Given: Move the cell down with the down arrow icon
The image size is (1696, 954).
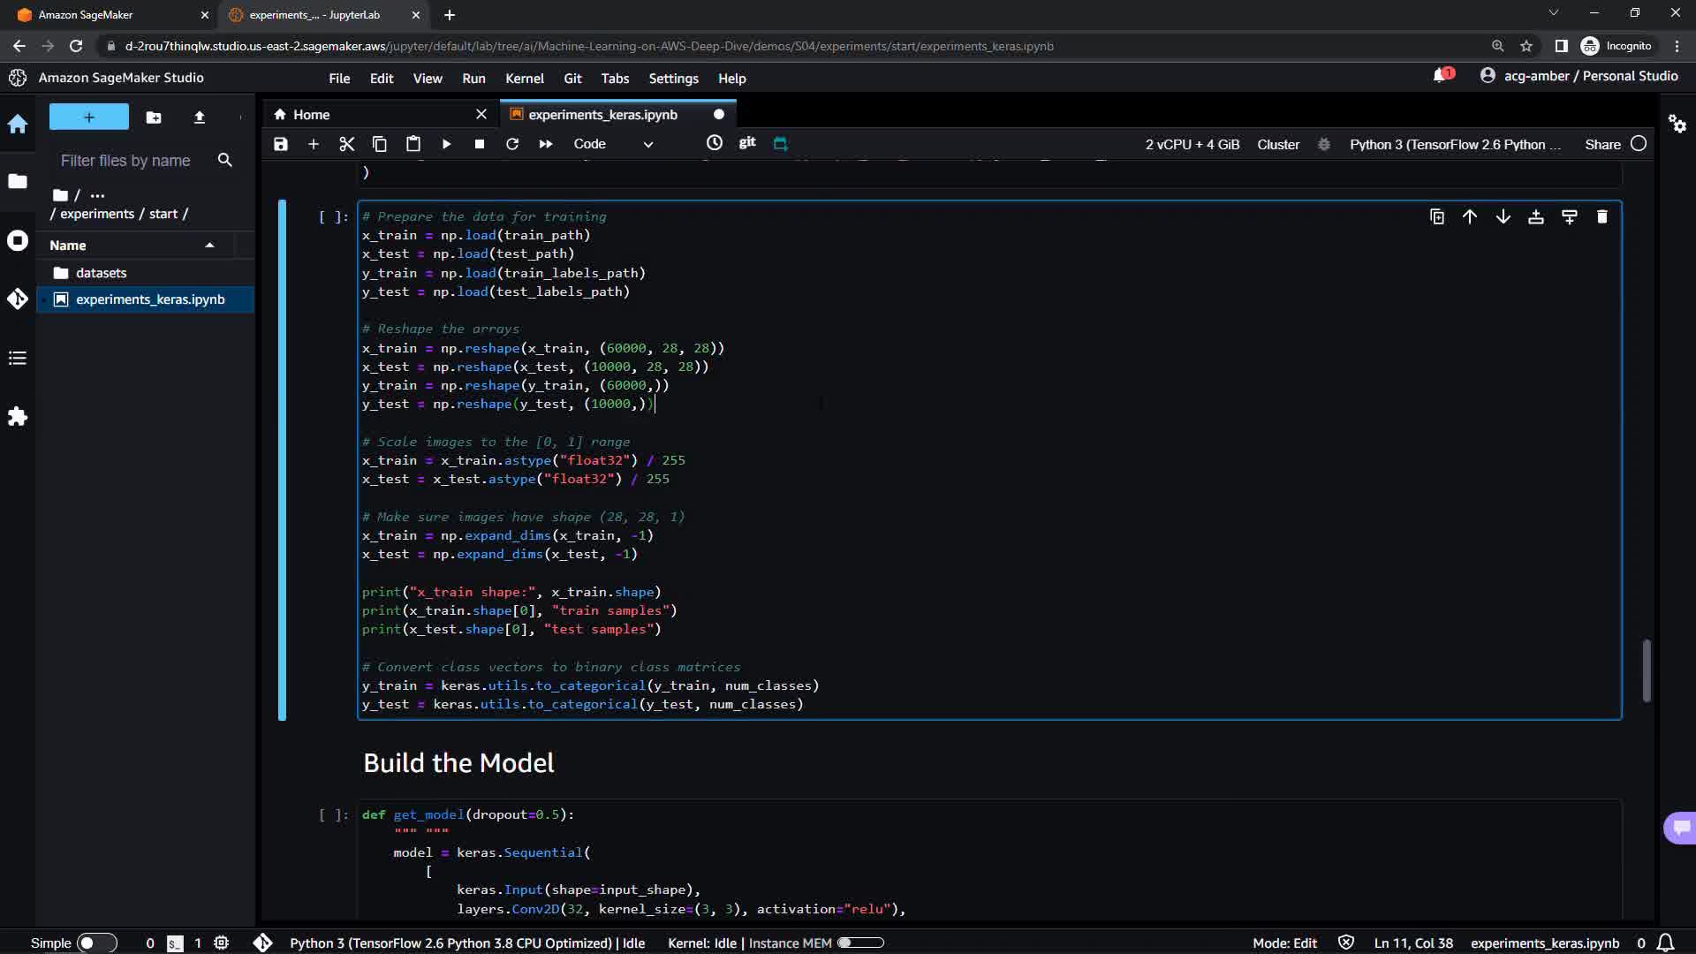Looking at the screenshot, I should tap(1503, 217).
